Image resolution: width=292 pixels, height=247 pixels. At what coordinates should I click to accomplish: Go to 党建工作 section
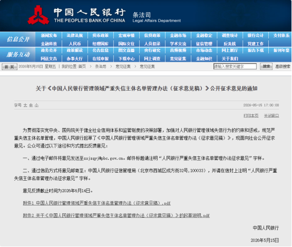pyautogui.click(x=256, y=44)
